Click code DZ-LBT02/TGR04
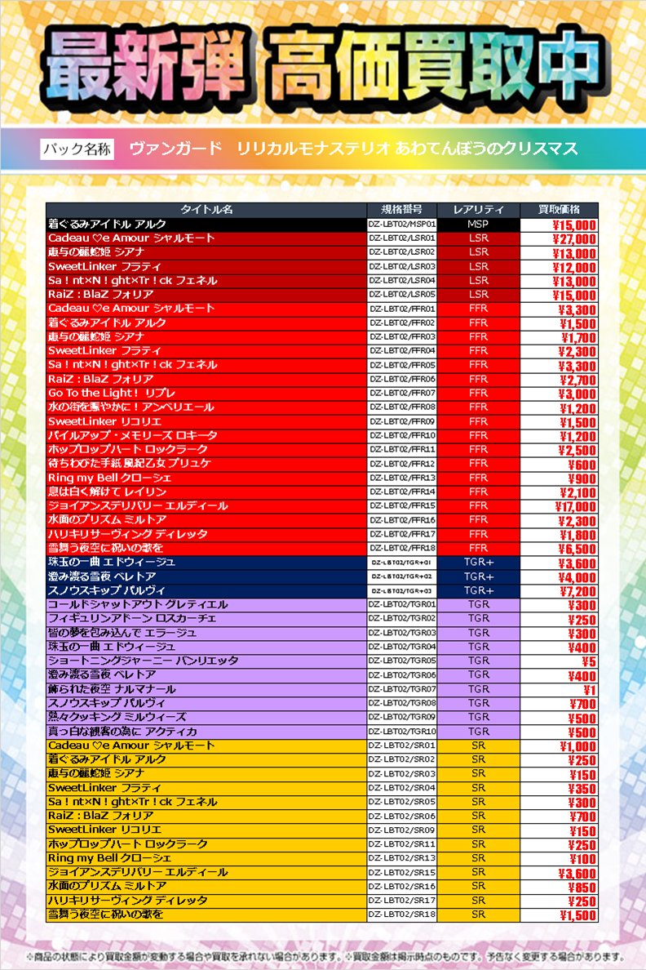Screen dimensions: 646x970 402,647
